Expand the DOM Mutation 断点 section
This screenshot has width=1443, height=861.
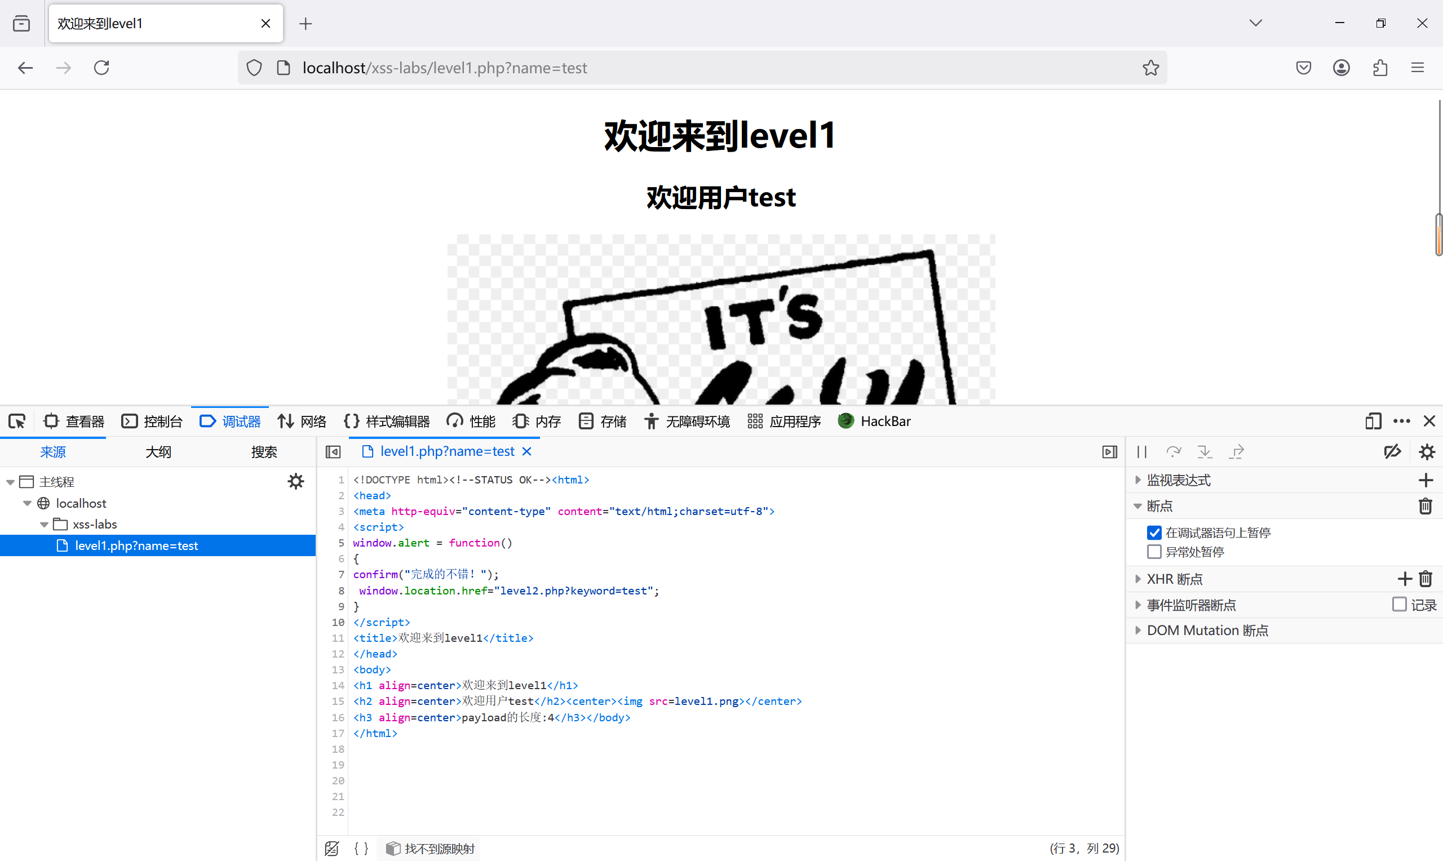pos(1138,630)
